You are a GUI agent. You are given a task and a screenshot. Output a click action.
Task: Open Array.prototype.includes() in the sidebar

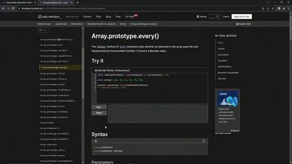click(x=55, y=133)
